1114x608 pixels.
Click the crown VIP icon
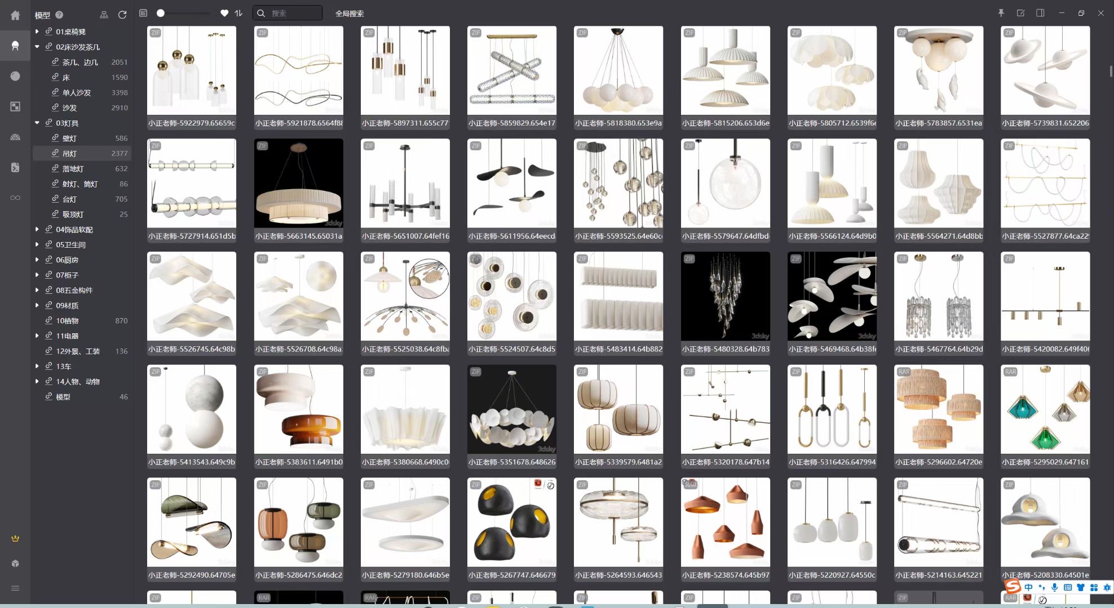coord(15,539)
